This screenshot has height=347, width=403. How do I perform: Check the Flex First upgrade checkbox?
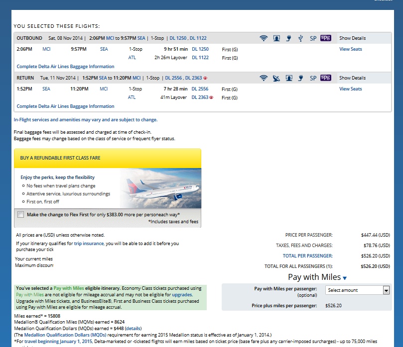20,215
